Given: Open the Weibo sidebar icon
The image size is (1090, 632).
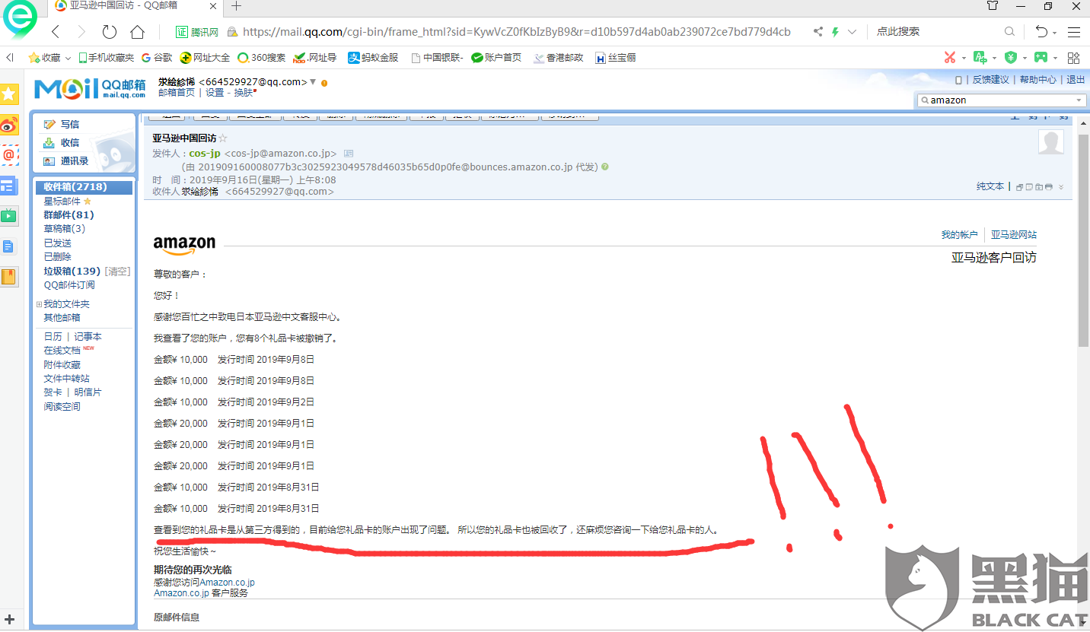Looking at the screenshot, I should point(9,125).
